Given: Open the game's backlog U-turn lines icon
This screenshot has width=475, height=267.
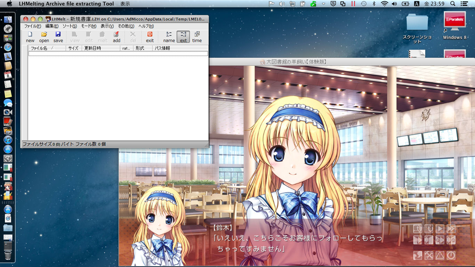Looking at the screenshot, I should click(x=429, y=229).
